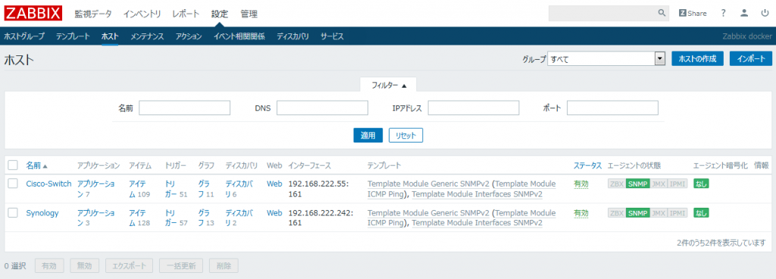This screenshot has height=279, width=776.
Task: Click JMX badge in Synology row
Action: [x=658, y=213]
